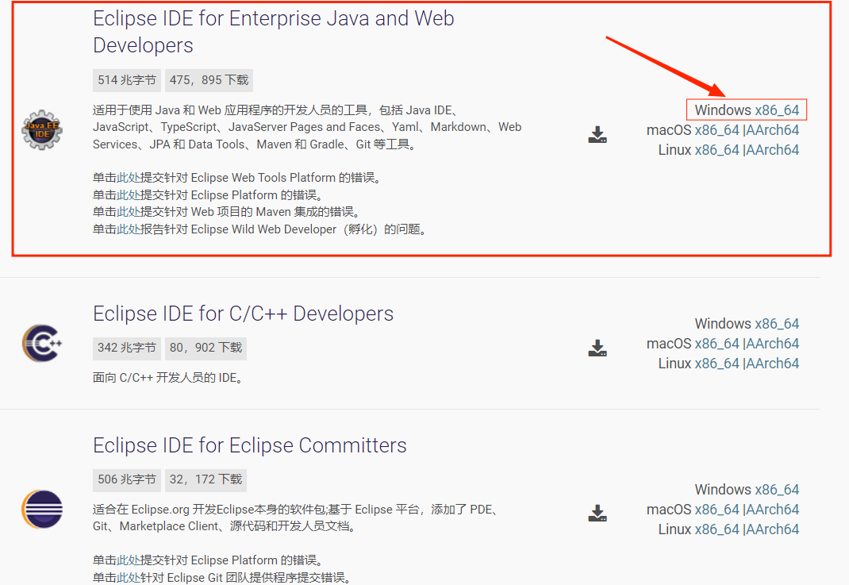Download Windows x86_64 for C/C++ package
Screen dimensions: 849x585
[777, 323]
